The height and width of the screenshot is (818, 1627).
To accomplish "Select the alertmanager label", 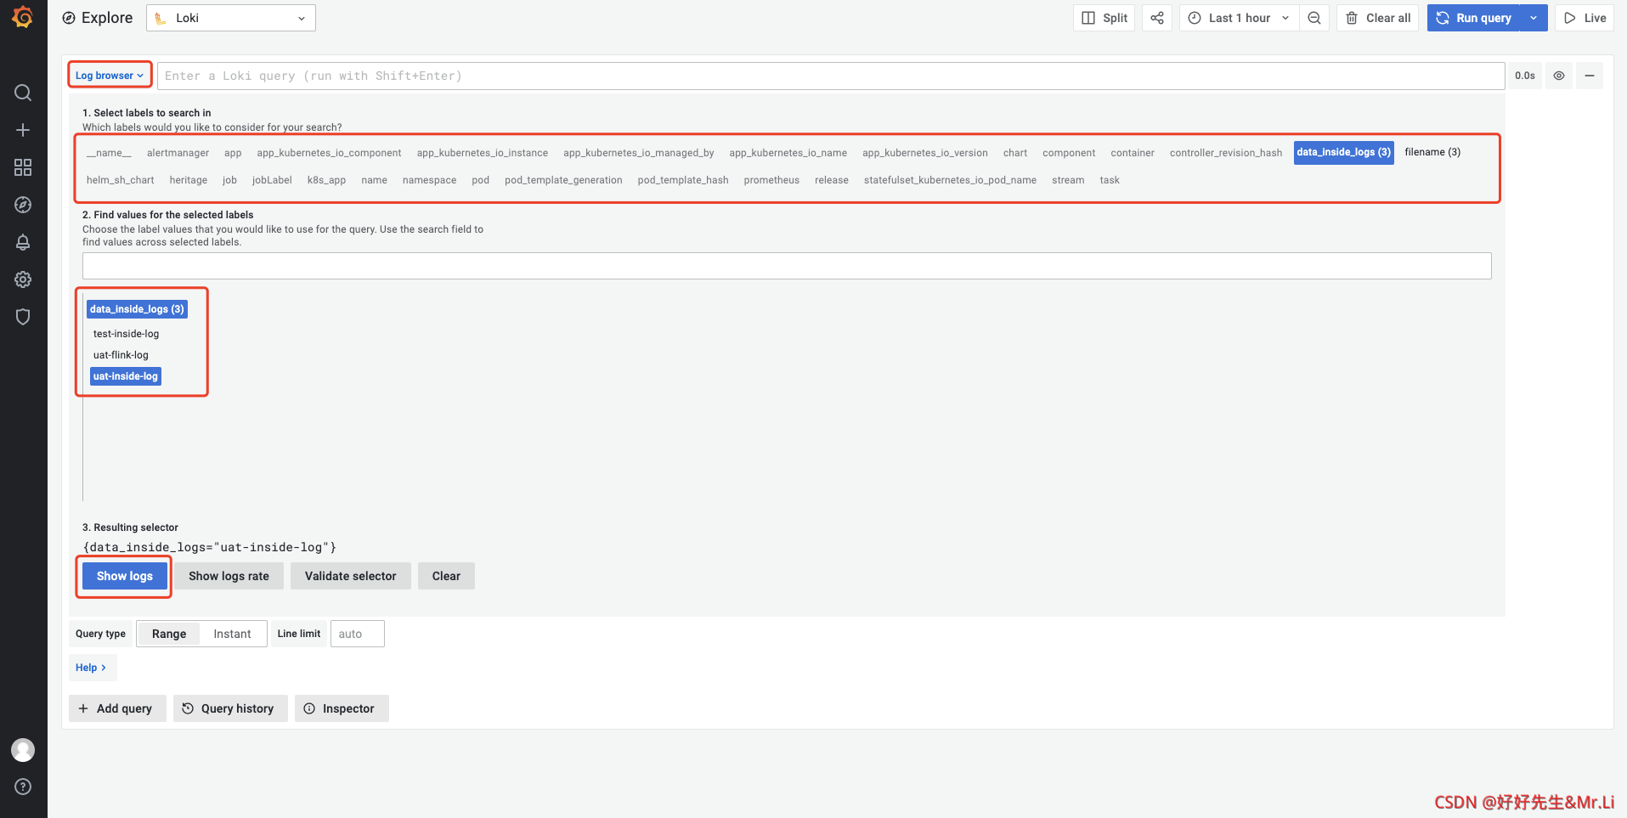I will click(178, 153).
